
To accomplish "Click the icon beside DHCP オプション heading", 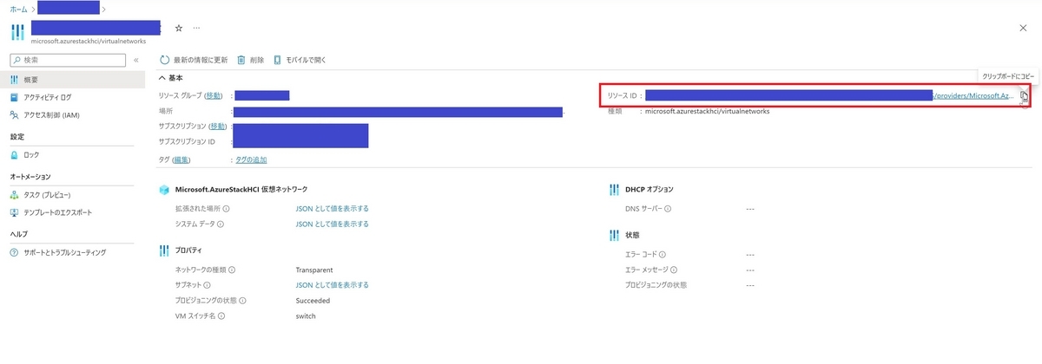I will pos(614,189).
